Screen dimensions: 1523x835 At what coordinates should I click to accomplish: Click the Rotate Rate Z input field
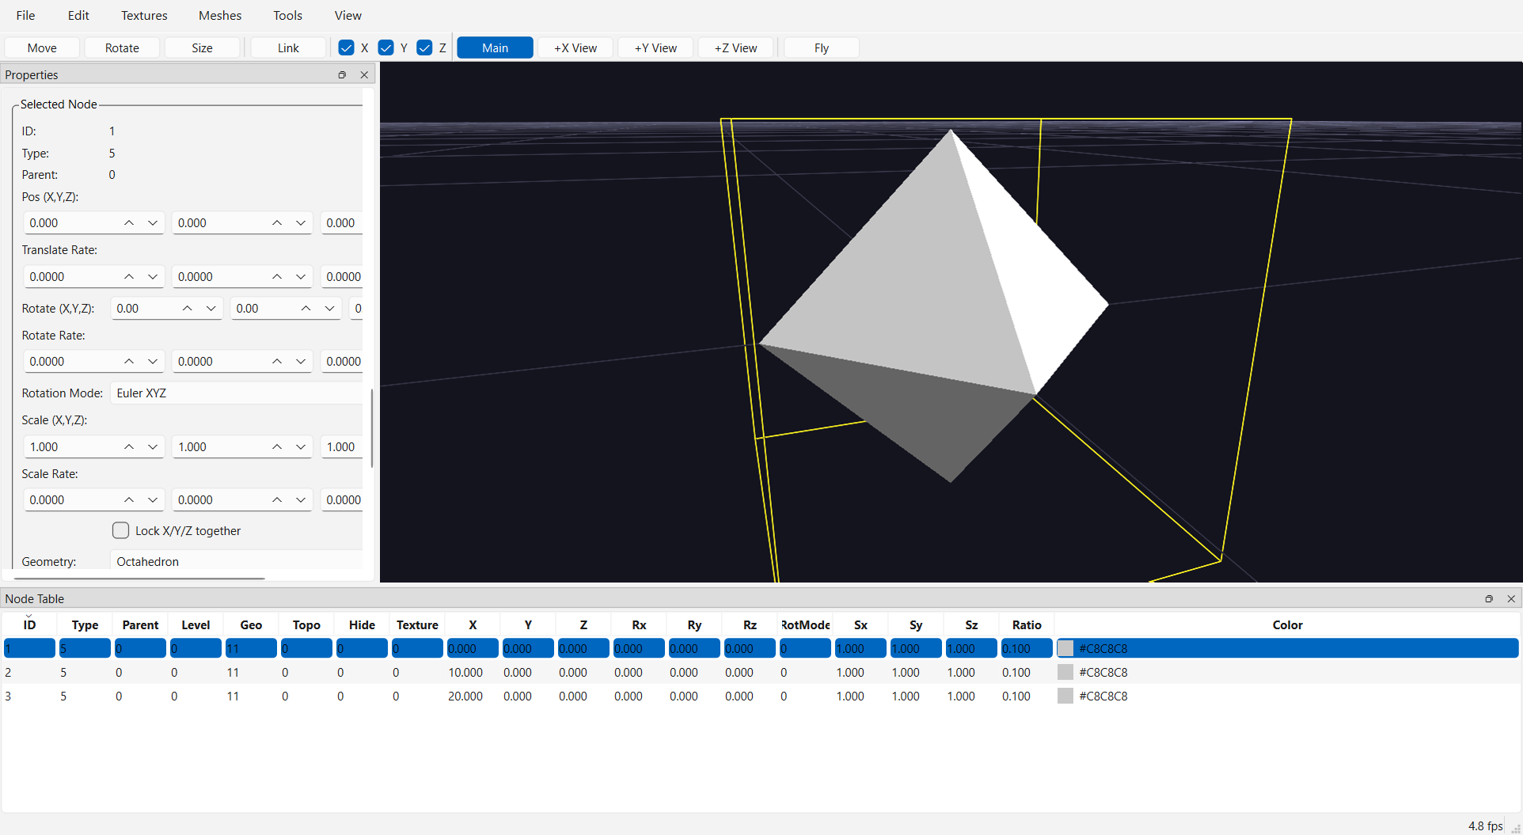[342, 361]
